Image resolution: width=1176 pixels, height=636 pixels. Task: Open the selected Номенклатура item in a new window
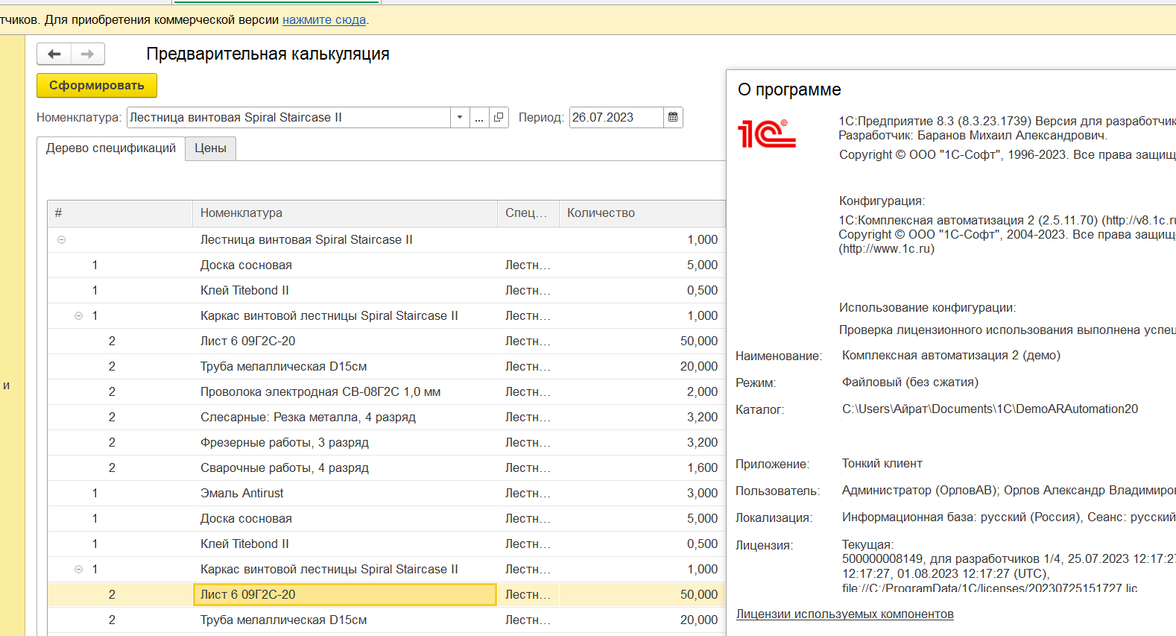[499, 117]
